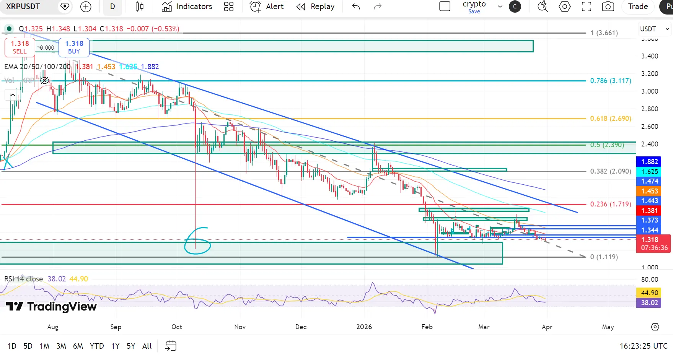Click the 0.5 (2.390) Fibonacci label
The image size is (673, 356).
coord(607,145)
